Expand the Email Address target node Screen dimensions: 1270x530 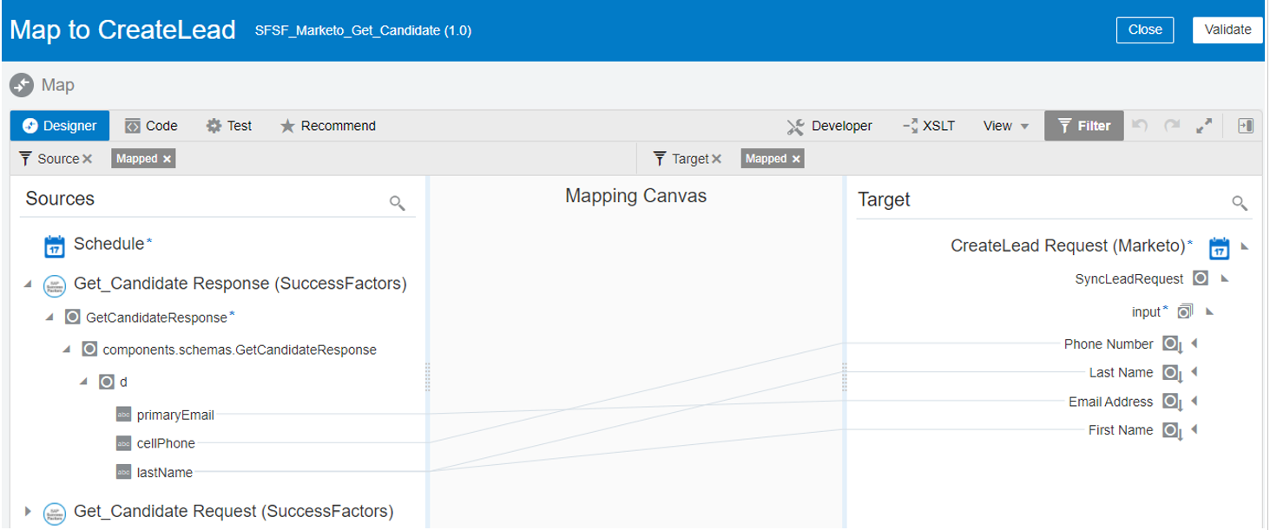pyautogui.click(x=1195, y=401)
